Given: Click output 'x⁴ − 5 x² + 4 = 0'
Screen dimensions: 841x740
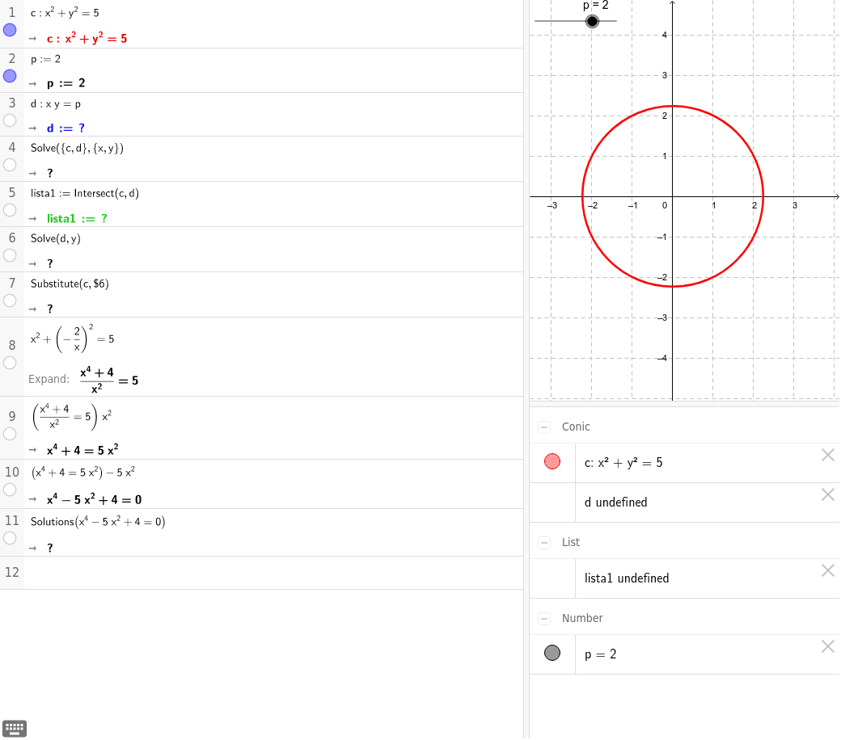Looking at the screenshot, I should (x=95, y=499).
